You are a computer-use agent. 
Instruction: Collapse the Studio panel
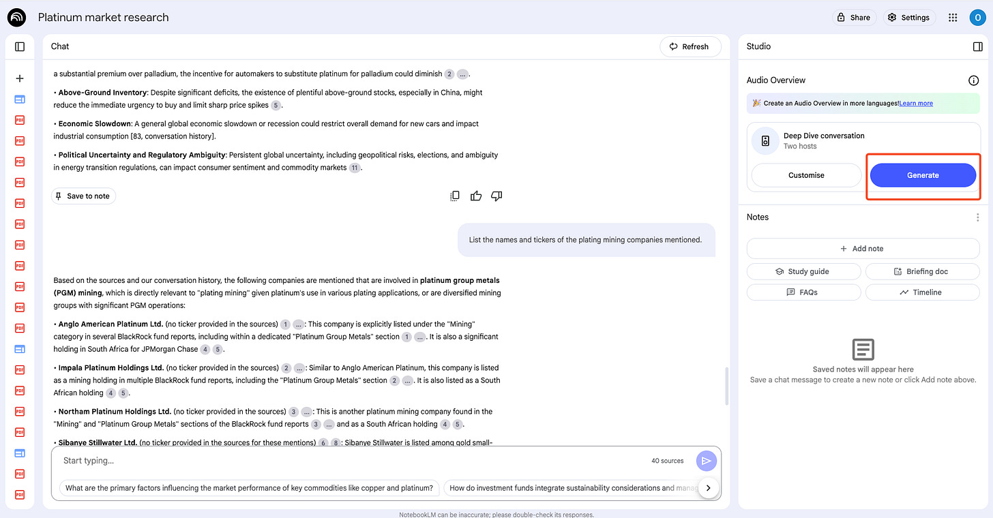point(977,46)
